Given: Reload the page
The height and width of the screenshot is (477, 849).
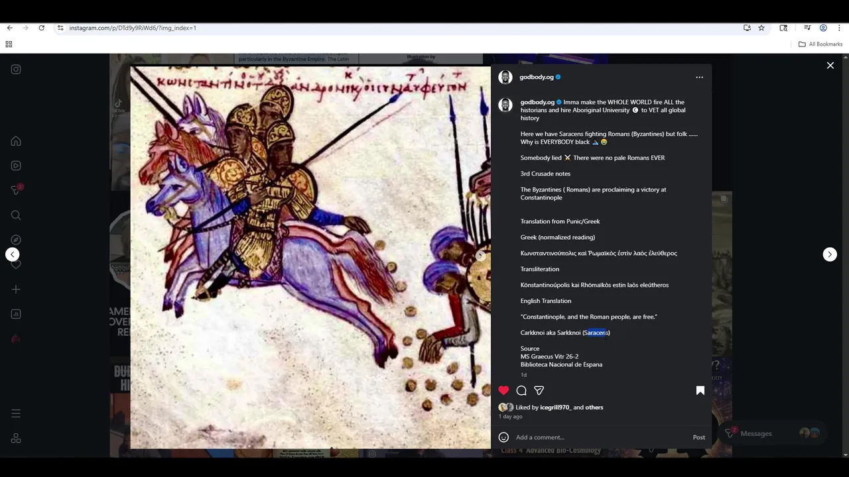Looking at the screenshot, I should (41, 28).
